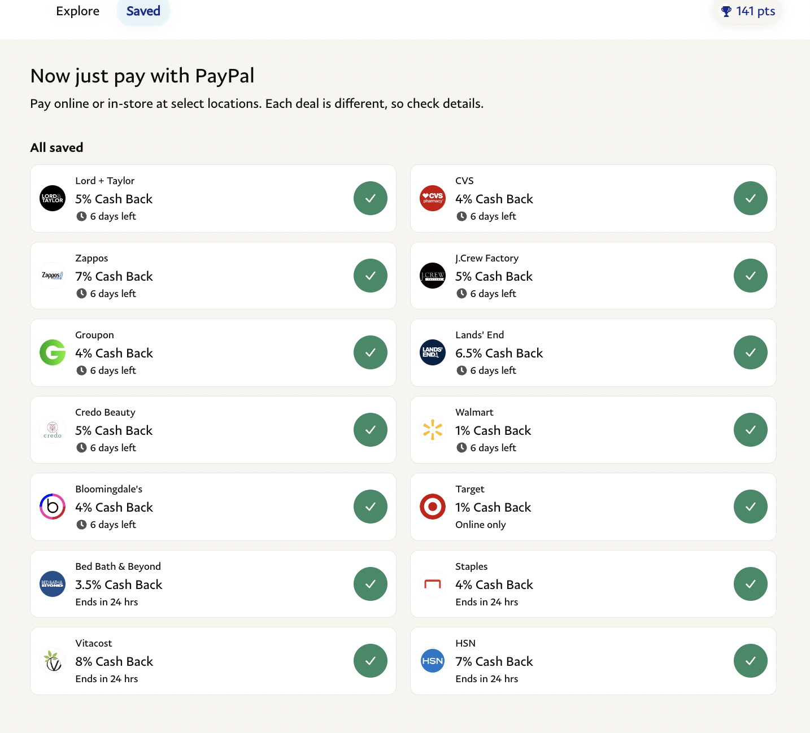Click the CVS 4% Cash Back text

click(x=494, y=199)
